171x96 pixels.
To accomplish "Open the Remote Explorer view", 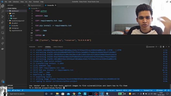I will [x=3, y=33].
